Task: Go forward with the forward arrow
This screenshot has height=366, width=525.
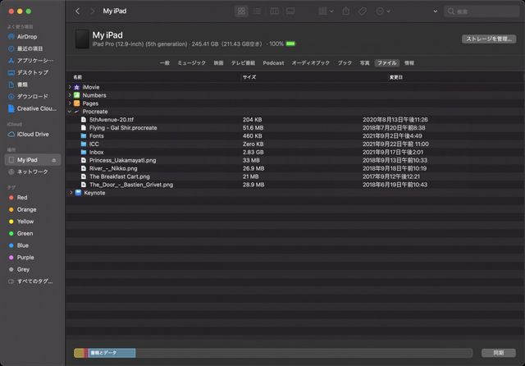Action: (x=93, y=11)
